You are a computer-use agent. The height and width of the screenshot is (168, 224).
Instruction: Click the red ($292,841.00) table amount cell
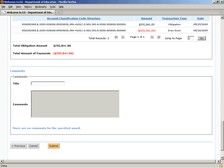pyautogui.click(x=147, y=30)
